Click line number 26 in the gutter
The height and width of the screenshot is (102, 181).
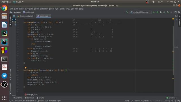click(x=18, y=70)
